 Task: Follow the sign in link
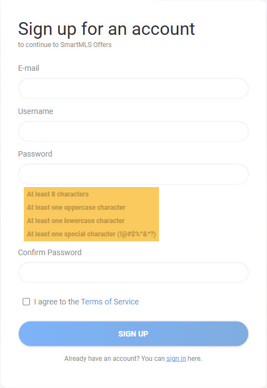tap(176, 359)
